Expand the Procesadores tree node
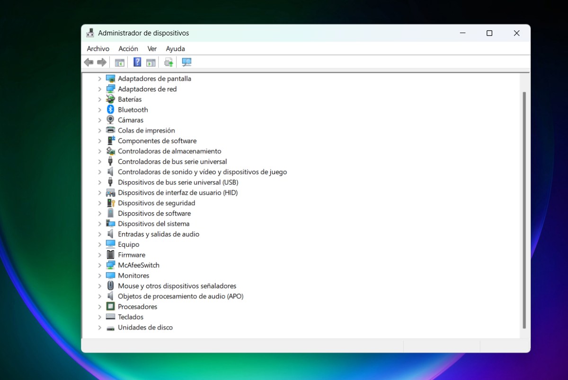The image size is (568, 380). pyautogui.click(x=99, y=307)
